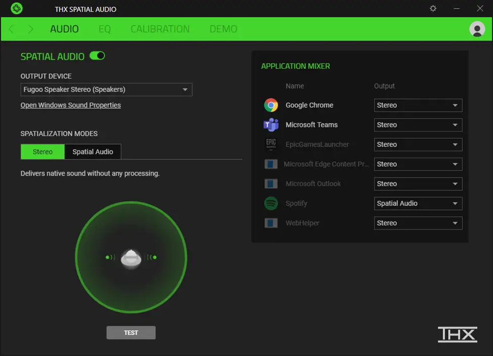Click the Spotify name text
Image resolution: width=493 pixels, height=356 pixels.
tap(296, 203)
